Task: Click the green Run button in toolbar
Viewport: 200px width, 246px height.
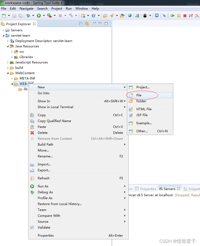Action: click(39, 16)
